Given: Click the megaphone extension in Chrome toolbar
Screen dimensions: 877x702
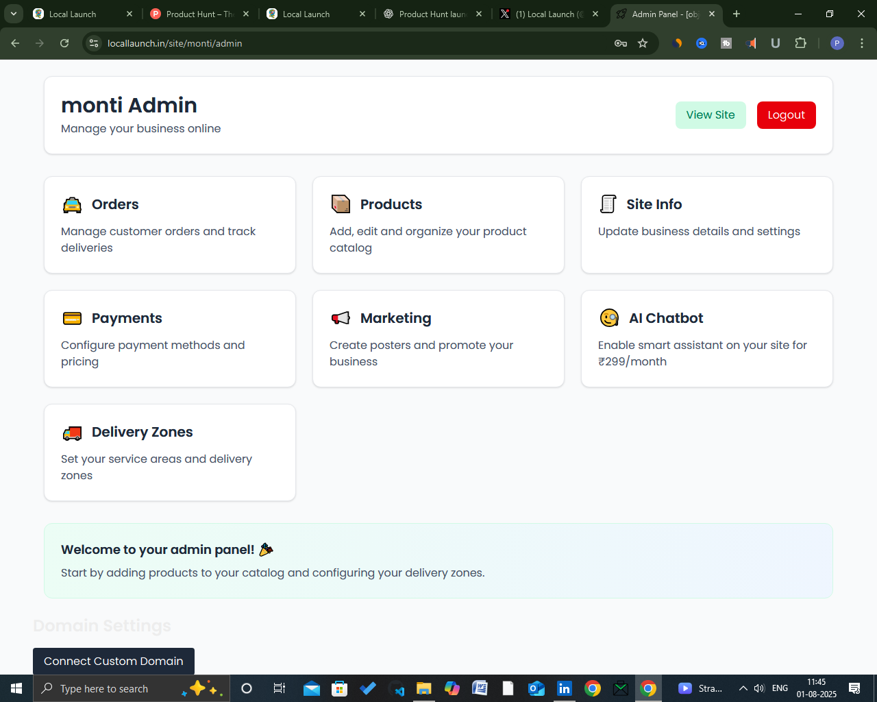Looking at the screenshot, I should 751,43.
